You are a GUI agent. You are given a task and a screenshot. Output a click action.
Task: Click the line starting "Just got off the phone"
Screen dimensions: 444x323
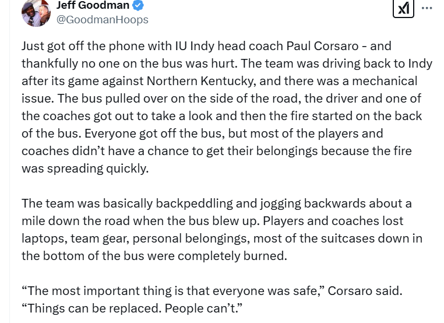point(206,45)
